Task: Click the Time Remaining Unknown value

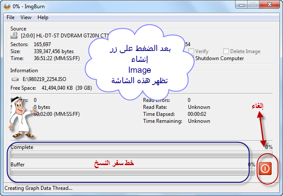Action: (199, 121)
